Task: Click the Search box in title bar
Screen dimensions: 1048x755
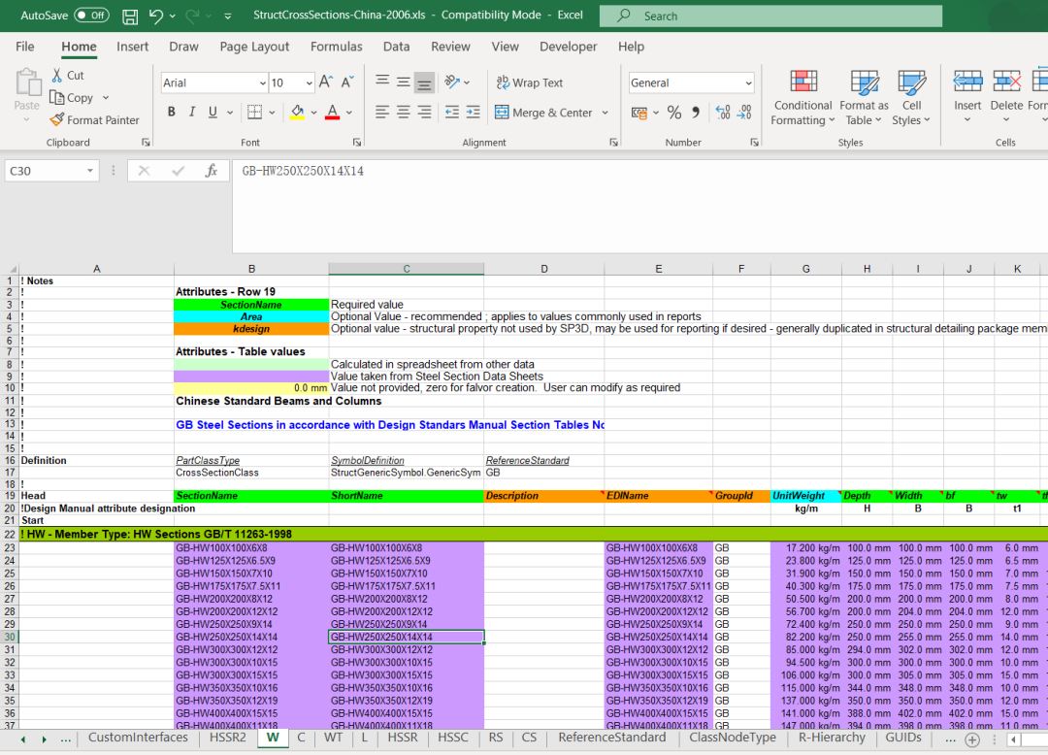Action: click(x=770, y=16)
